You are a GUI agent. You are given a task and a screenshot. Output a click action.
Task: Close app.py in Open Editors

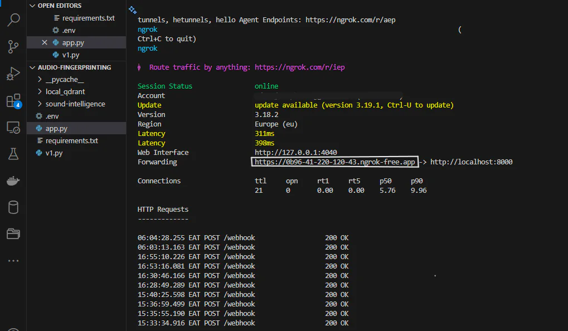[x=44, y=42]
